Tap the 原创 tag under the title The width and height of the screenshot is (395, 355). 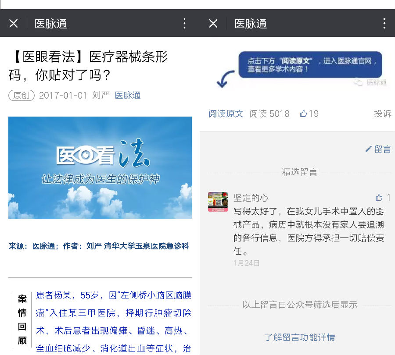(21, 95)
